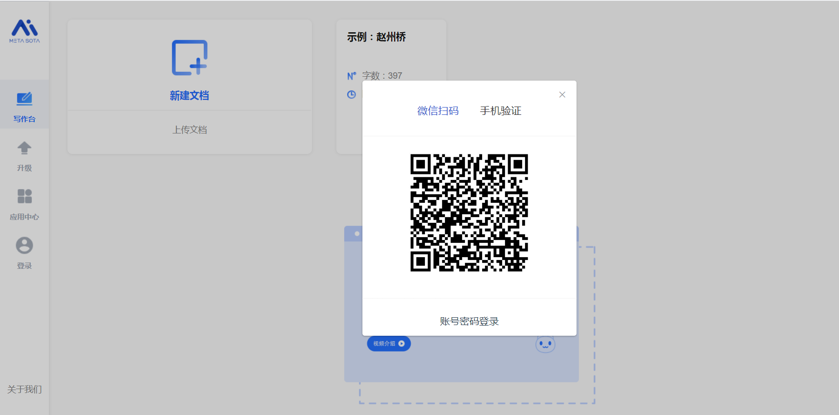839x415 pixels.
Task: Play the 视频介绍 video intro button
Action: 389,344
